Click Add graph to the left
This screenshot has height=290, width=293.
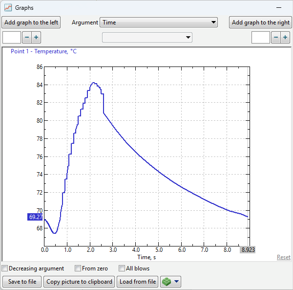tap(31, 22)
